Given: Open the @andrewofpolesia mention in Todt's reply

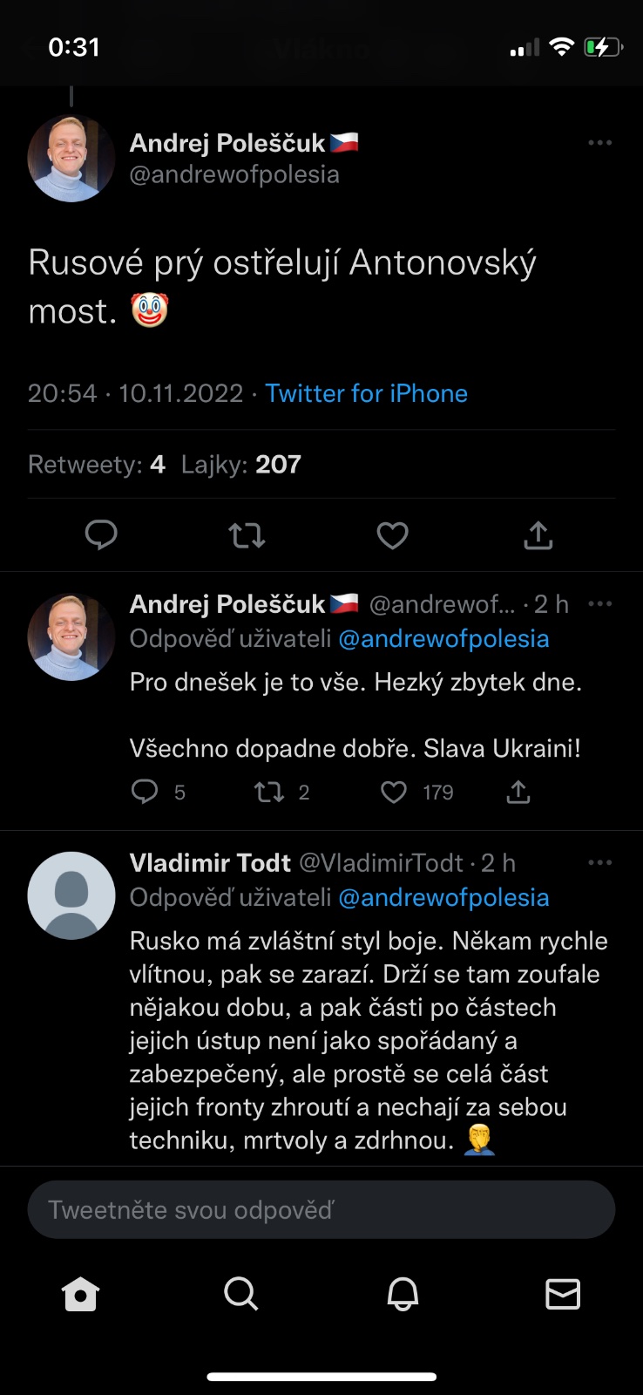Looking at the screenshot, I should point(443,897).
